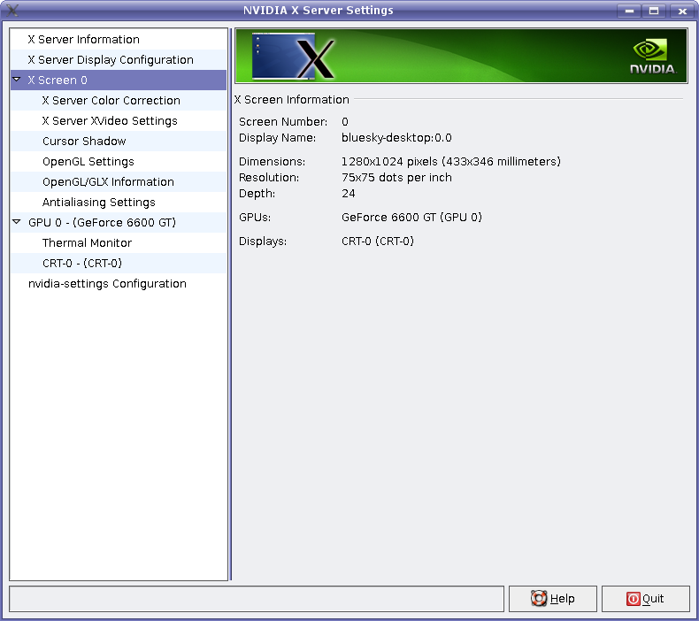Click the red Quit power icon
The height and width of the screenshot is (621, 699).
point(633,599)
